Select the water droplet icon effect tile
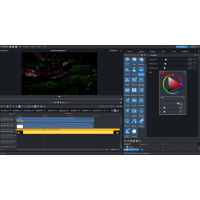This screenshot has height=200, width=200. click(141, 111)
